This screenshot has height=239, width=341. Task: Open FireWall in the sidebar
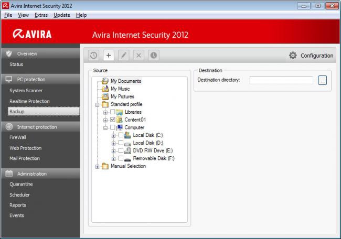tap(18, 137)
